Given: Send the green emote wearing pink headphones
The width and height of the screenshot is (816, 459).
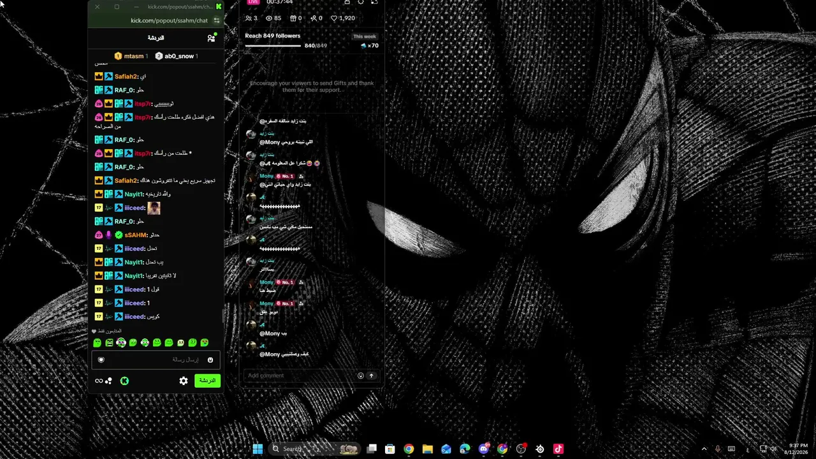Looking at the screenshot, I should point(121,343).
